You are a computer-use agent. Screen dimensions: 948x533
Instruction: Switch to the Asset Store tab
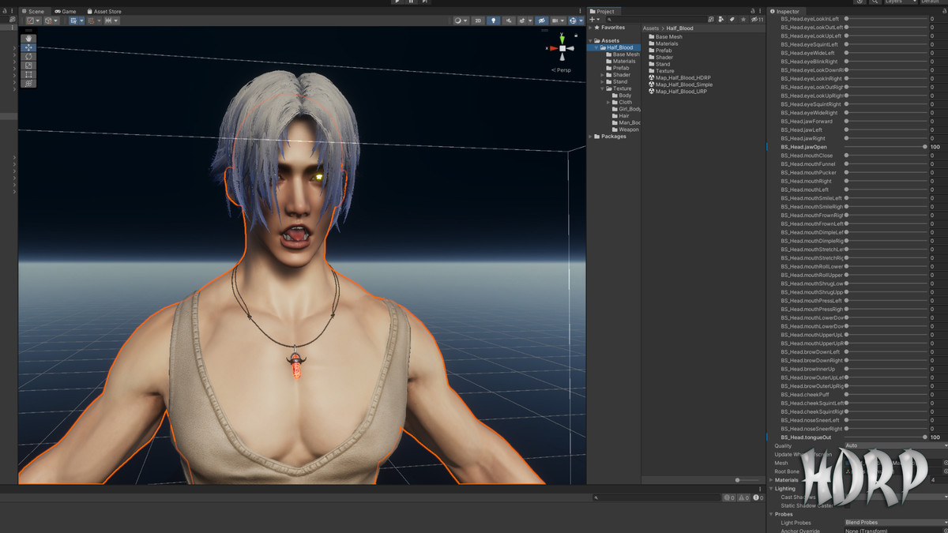(x=103, y=12)
